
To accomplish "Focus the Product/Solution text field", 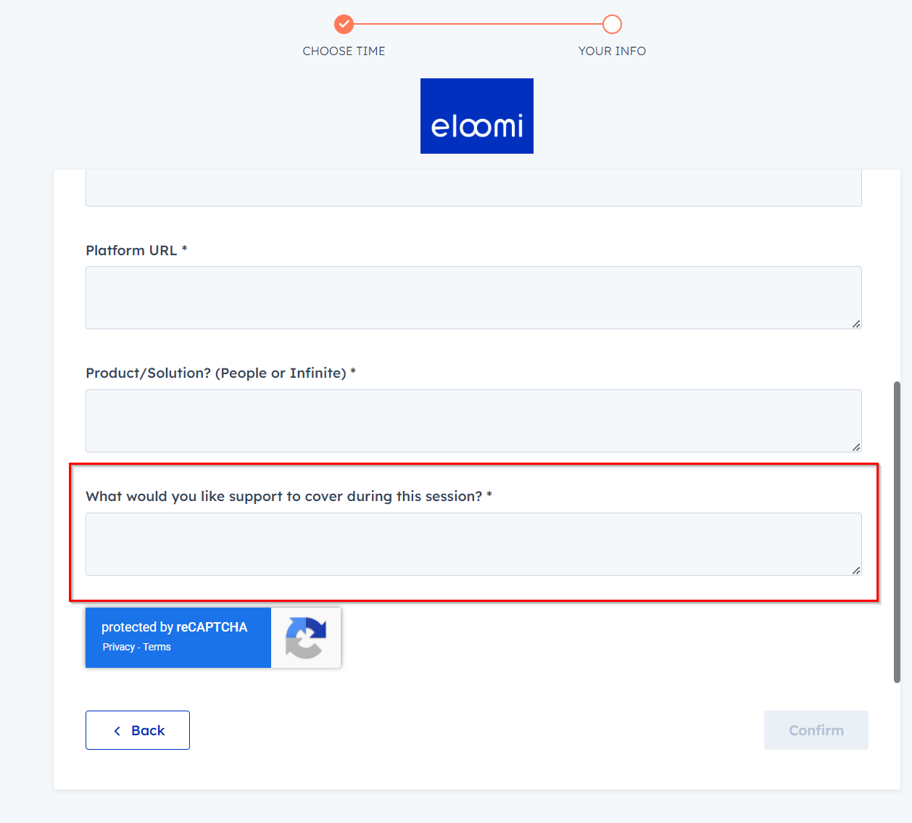I will pos(473,421).
